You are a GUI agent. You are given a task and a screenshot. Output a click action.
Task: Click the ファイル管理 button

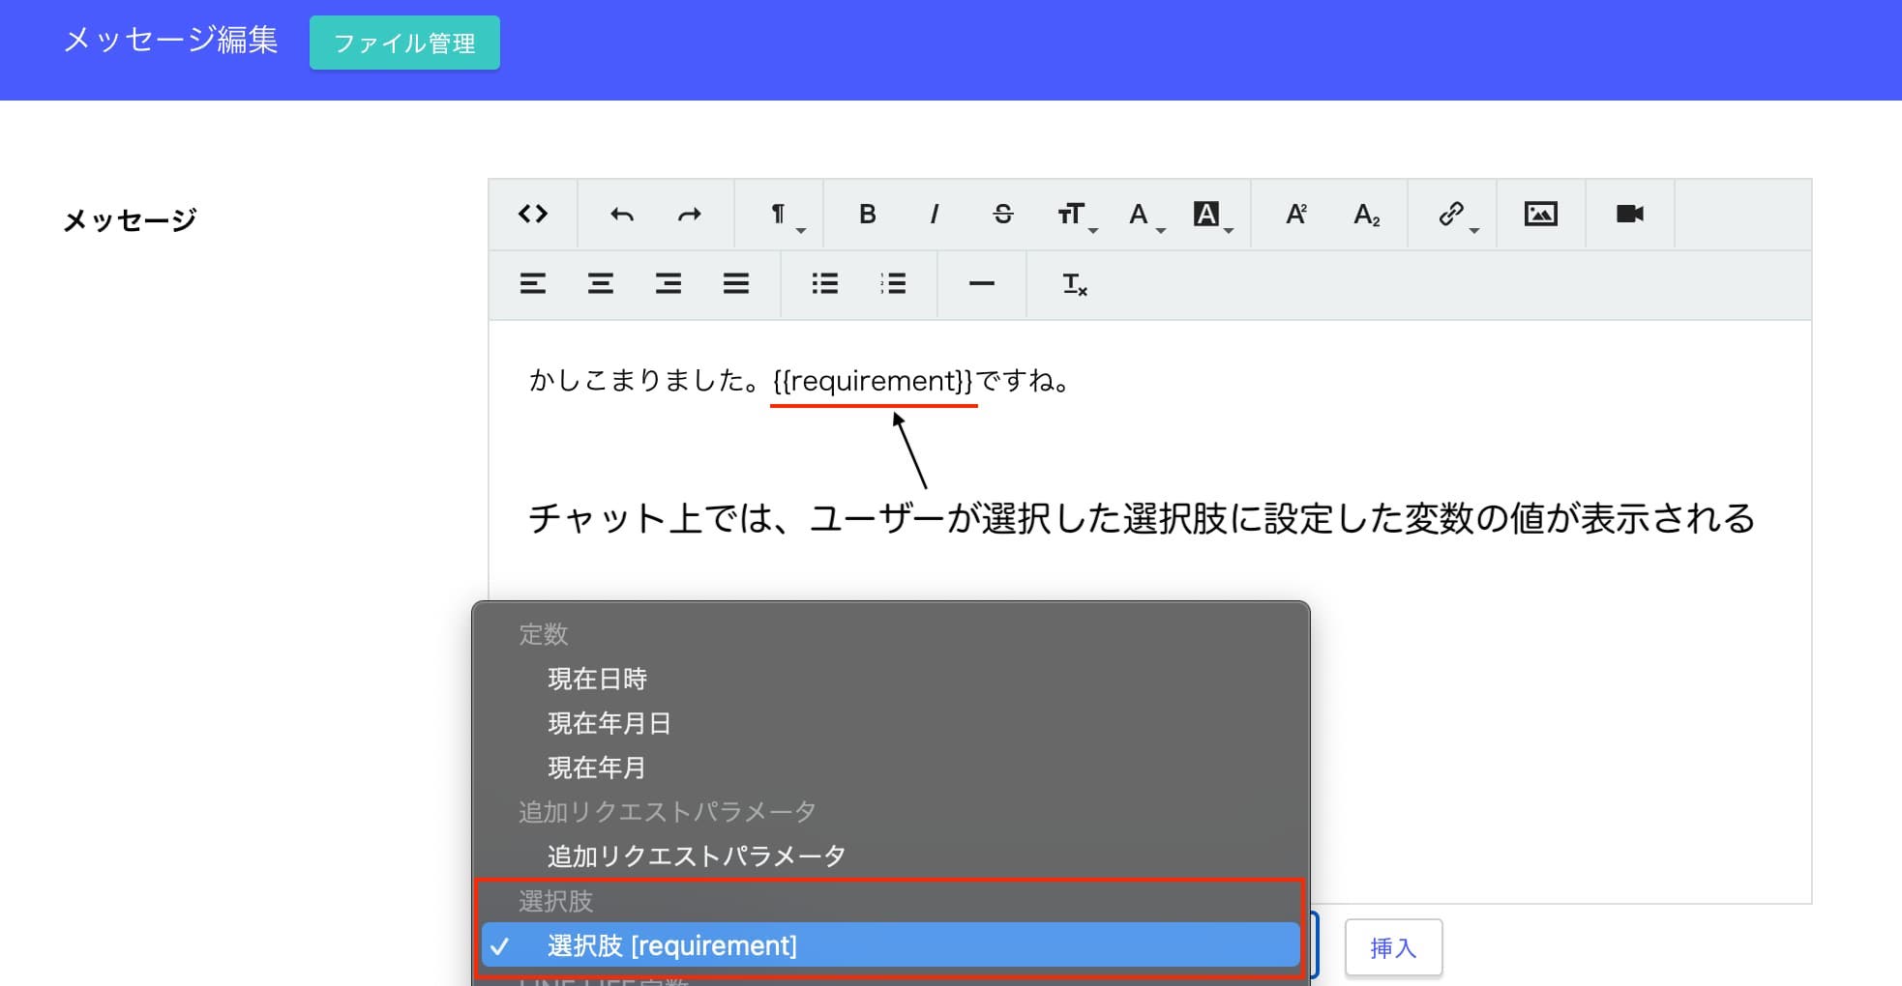tap(404, 43)
